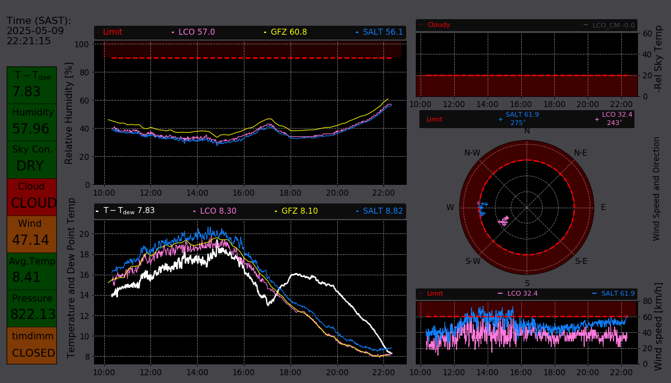
Task: Click the timdimm CLOSED status box
Action: pos(32,346)
